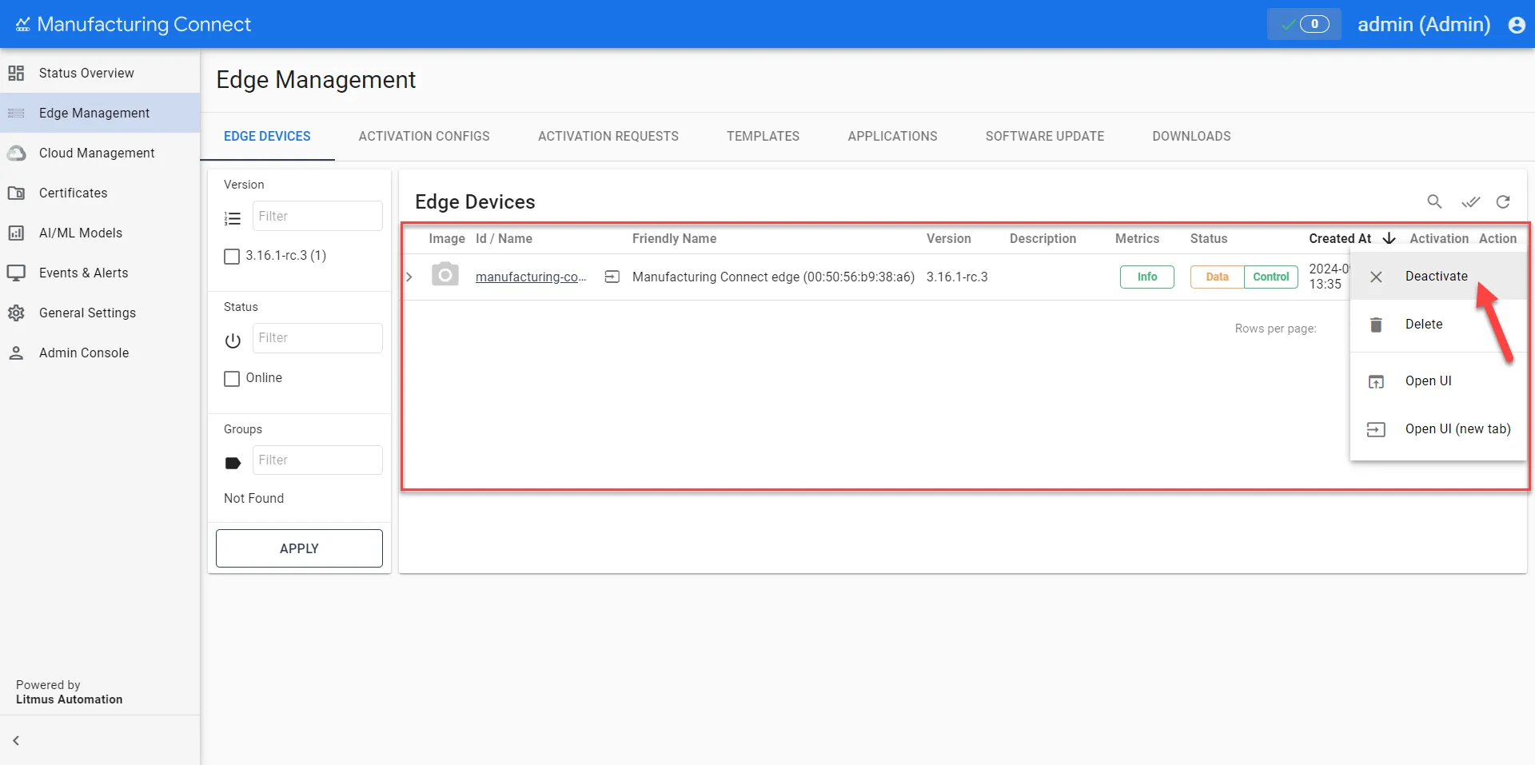Click the Metrics column header

(x=1137, y=238)
